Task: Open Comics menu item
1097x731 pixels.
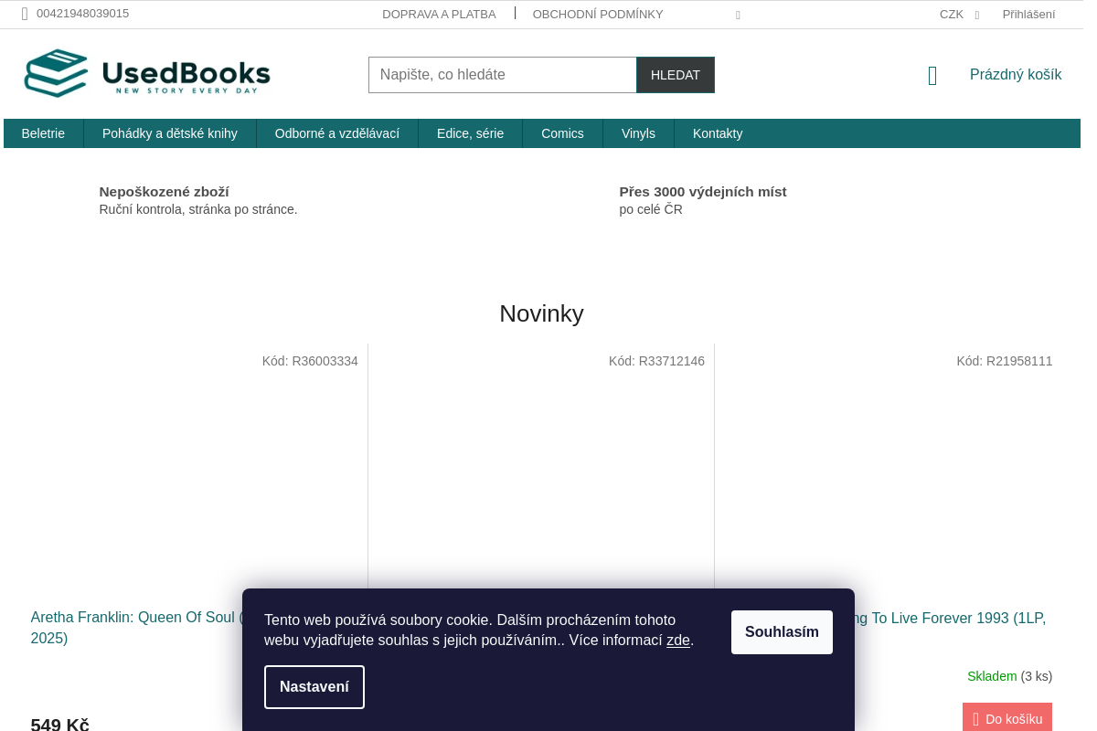Action: (x=562, y=133)
